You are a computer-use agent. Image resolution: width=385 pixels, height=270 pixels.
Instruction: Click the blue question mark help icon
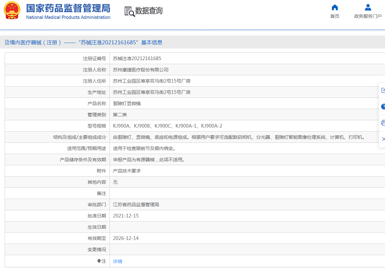[x=383, y=106]
